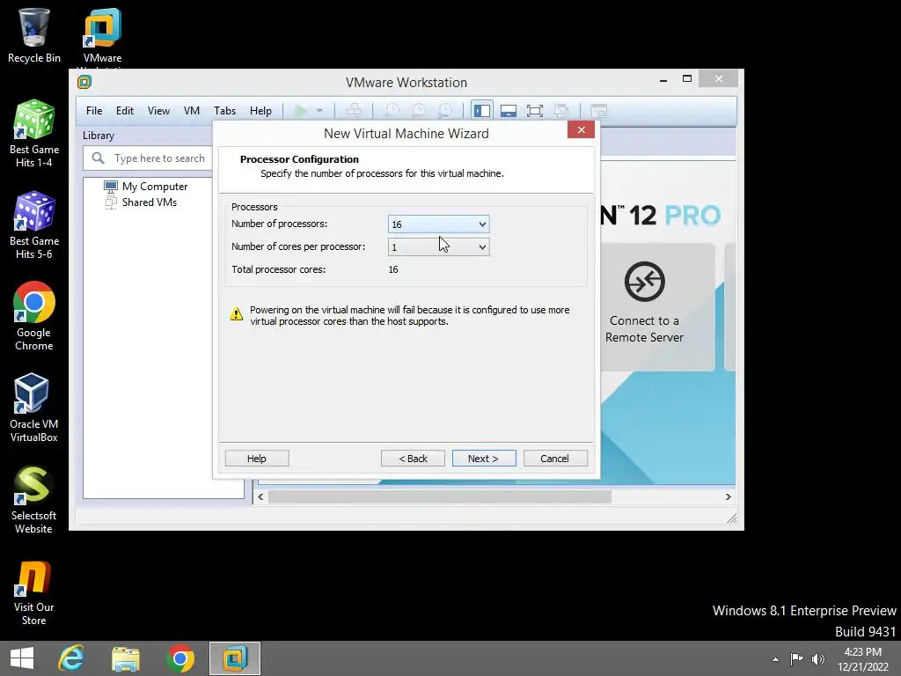Click the VMware Workstation desktop shortcut
Viewport: 901px width, 676px height.
tap(102, 35)
